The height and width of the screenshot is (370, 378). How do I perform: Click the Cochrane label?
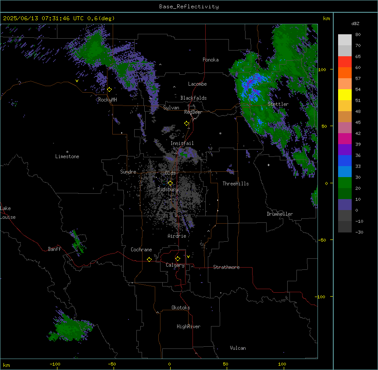tap(141, 250)
